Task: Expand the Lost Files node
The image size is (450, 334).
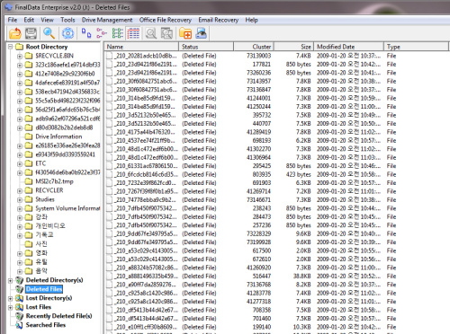Action: pyautogui.click(x=11, y=307)
